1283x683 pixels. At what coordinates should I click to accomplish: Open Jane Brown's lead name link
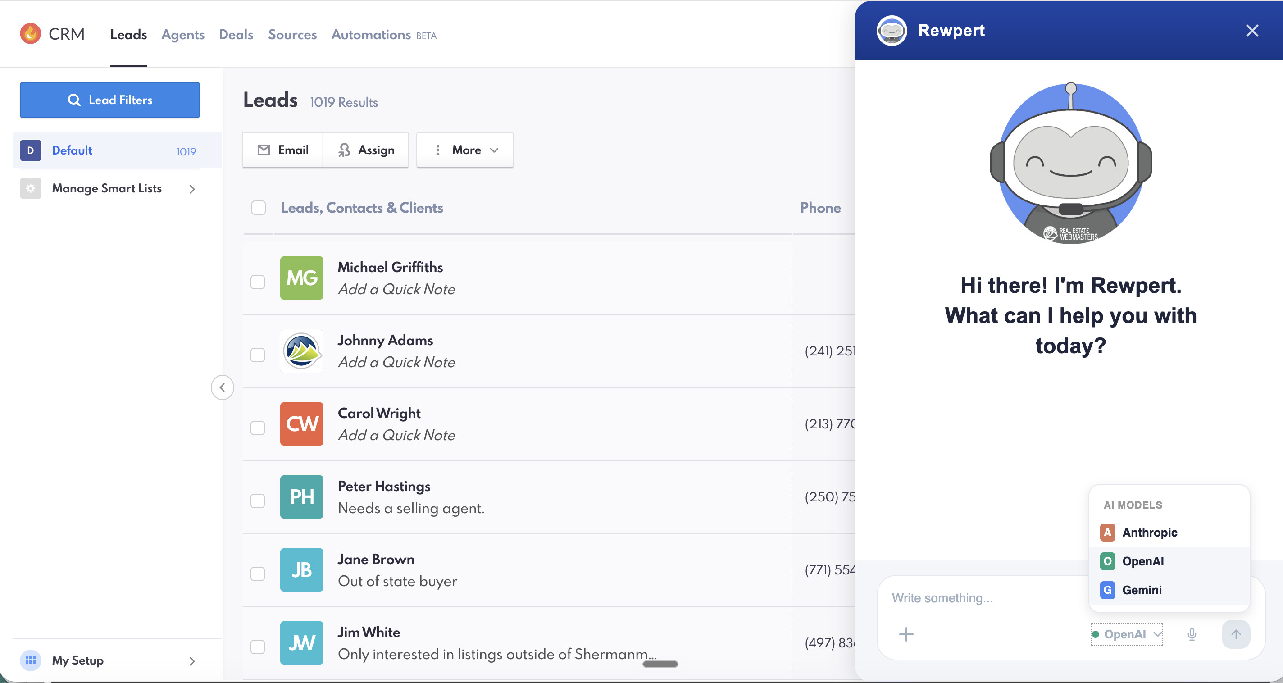pyautogui.click(x=376, y=559)
